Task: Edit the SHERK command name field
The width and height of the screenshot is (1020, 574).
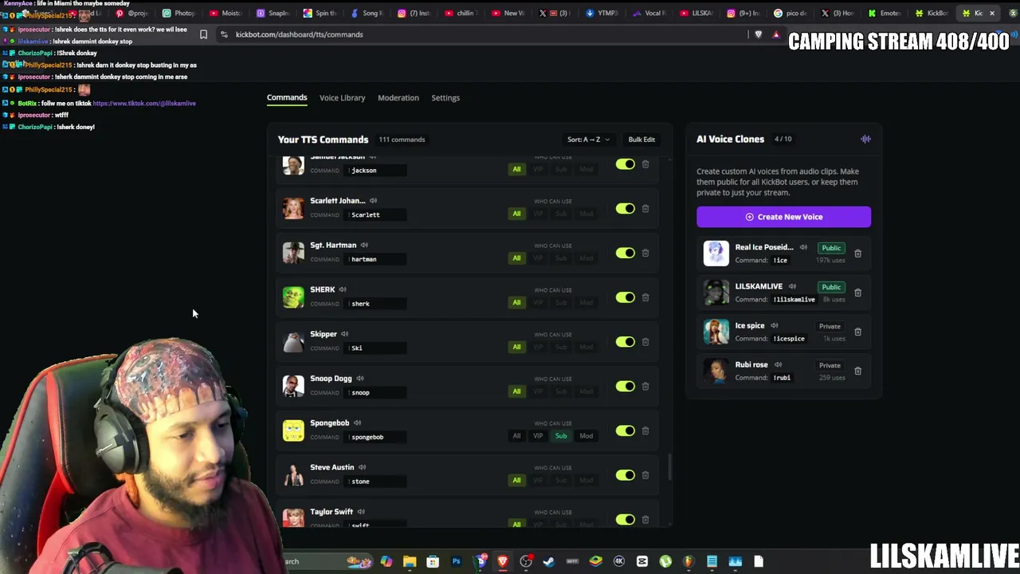Action: coord(376,304)
